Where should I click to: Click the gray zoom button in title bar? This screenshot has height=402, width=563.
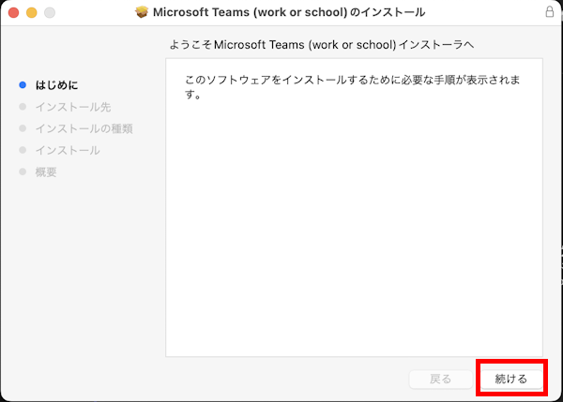pos(50,12)
